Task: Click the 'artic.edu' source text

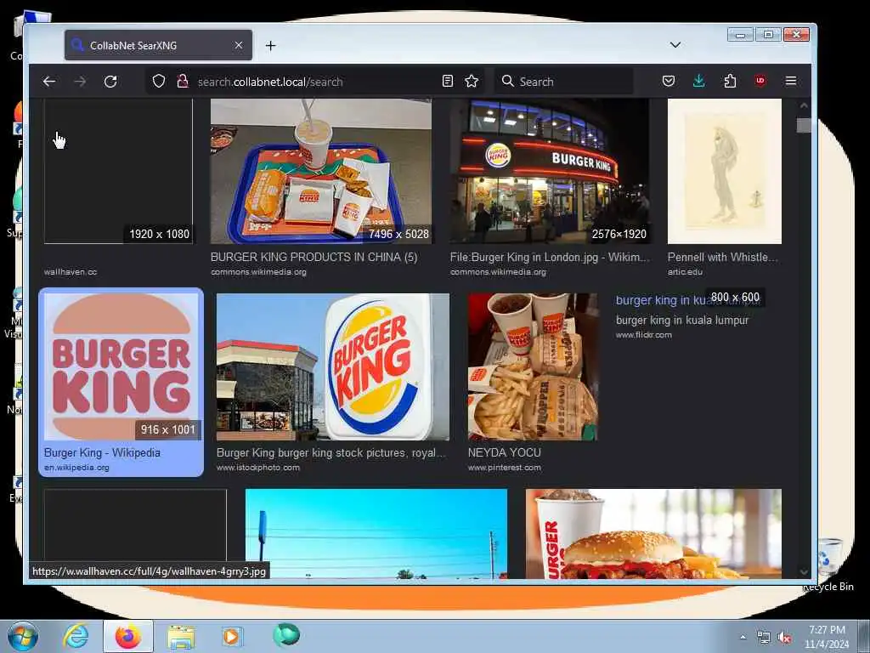Action: (685, 272)
